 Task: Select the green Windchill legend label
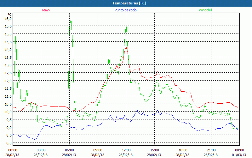tap(205, 10)
